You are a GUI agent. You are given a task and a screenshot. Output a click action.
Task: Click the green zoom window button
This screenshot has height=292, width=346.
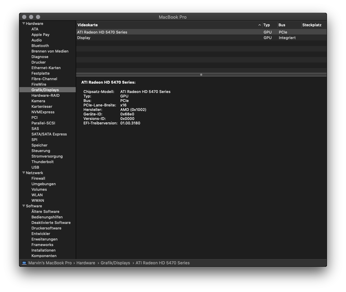[38, 17]
